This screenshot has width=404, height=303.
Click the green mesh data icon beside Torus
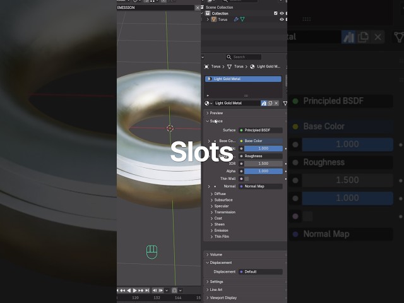point(242,20)
